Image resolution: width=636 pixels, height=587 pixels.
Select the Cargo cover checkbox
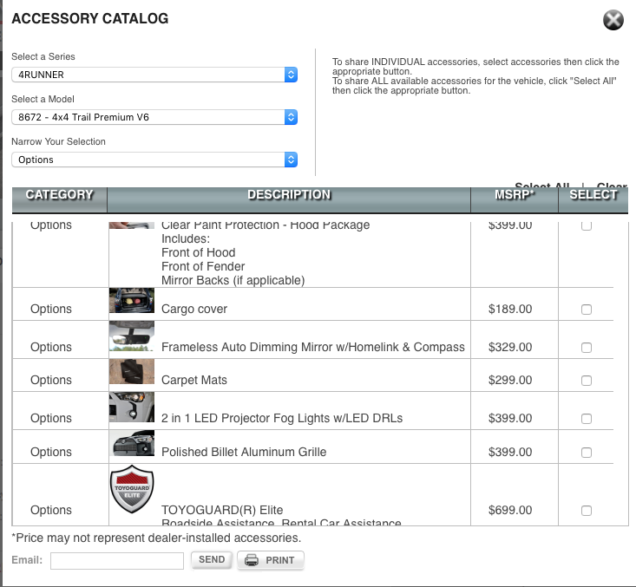[587, 310]
